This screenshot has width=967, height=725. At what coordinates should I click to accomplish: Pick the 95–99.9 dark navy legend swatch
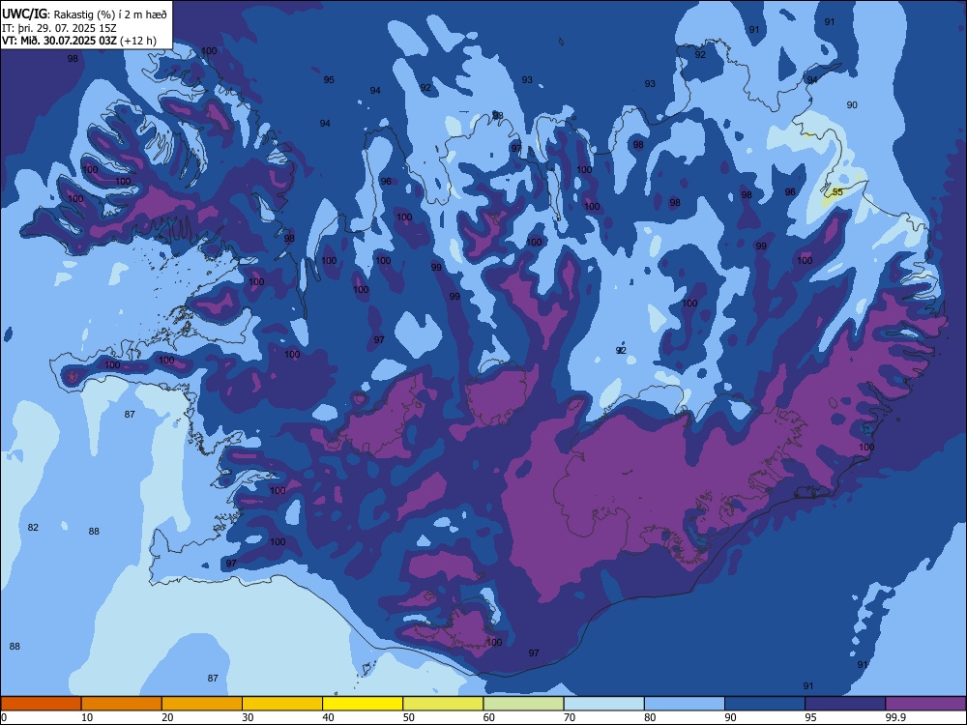click(845, 704)
